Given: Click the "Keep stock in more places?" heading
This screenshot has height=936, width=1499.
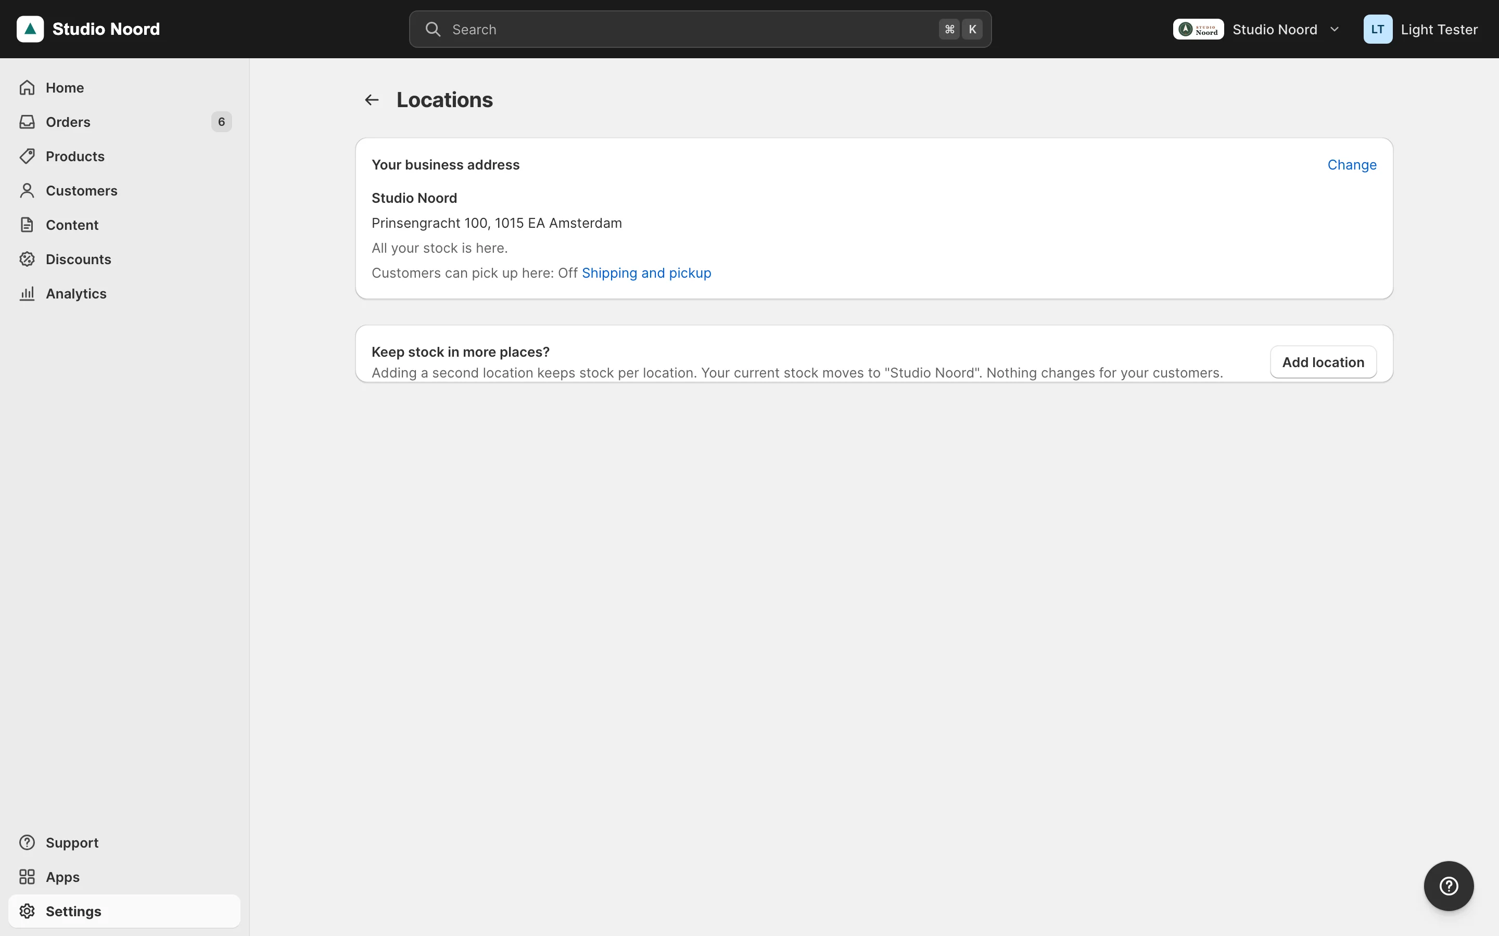Looking at the screenshot, I should pyautogui.click(x=460, y=352).
